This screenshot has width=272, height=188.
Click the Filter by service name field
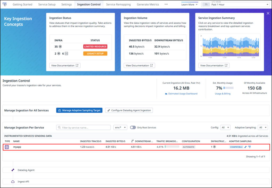83,127
